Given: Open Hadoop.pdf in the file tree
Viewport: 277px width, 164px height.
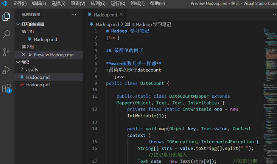Looking at the screenshot, I should tap(48, 84).
